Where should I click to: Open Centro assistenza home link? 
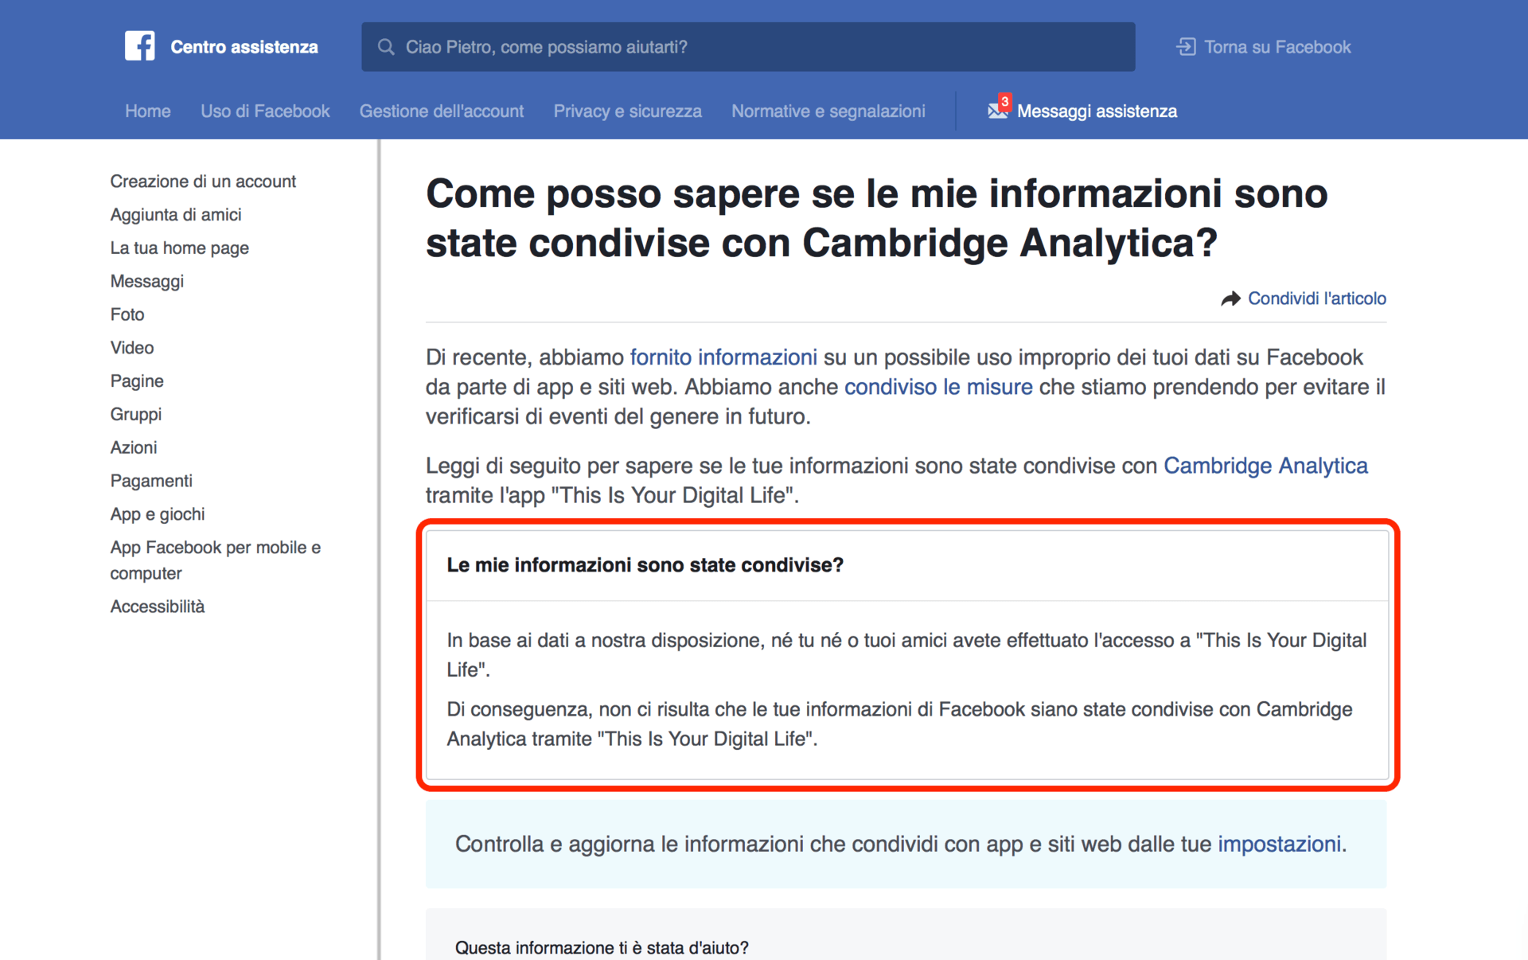(244, 47)
